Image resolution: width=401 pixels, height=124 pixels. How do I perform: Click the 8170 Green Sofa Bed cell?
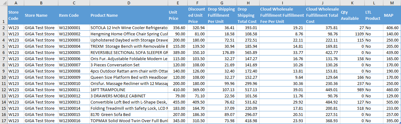(129, 114)
